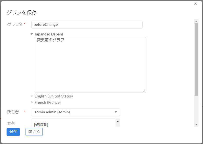
Task: Select [確認者] in the 共有 list
Action: (41, 125)
